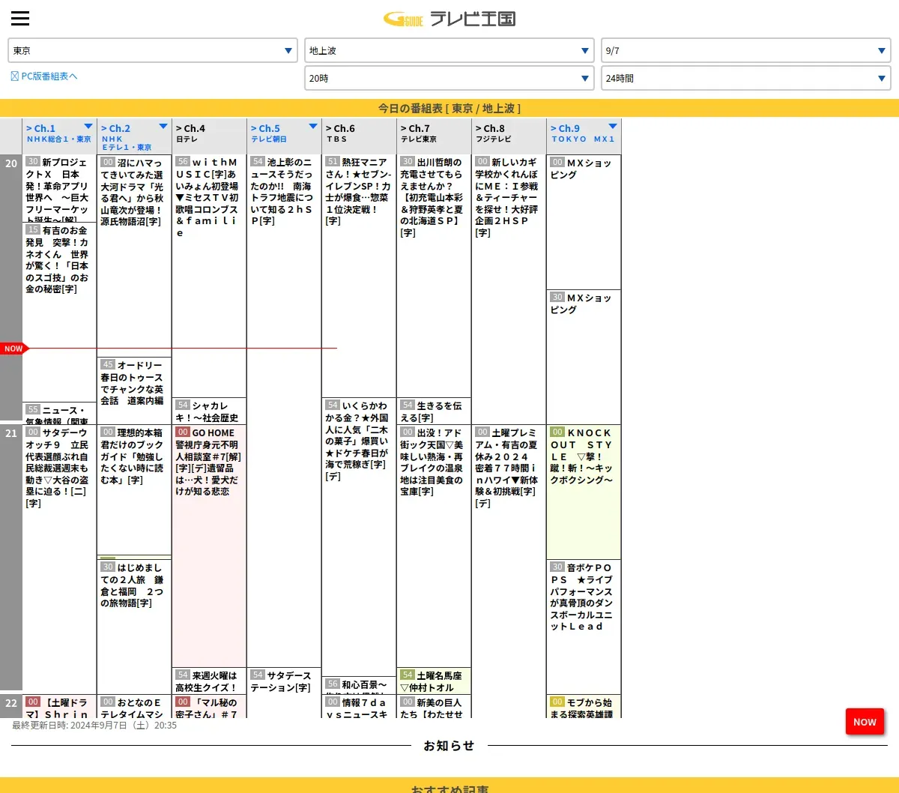Open 和心百景 program on TBS
The height and width of the screenshot is (793, 899).
click(359, 686)
